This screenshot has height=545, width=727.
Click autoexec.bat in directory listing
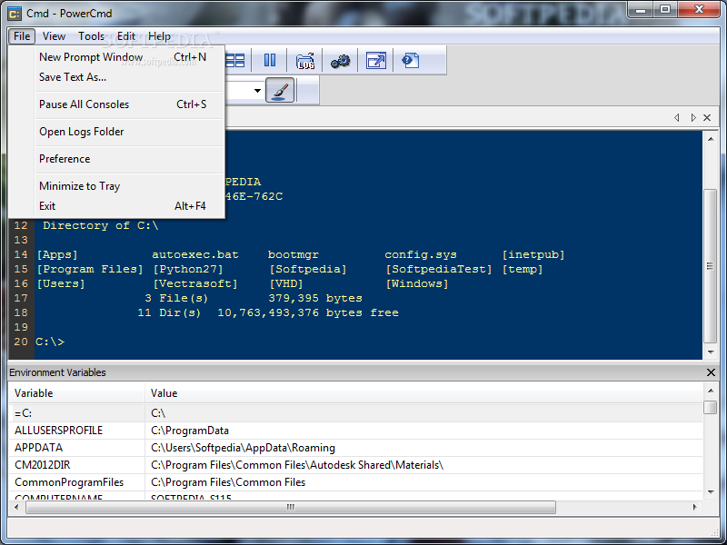pyautogui.click(x=195, y=255)
